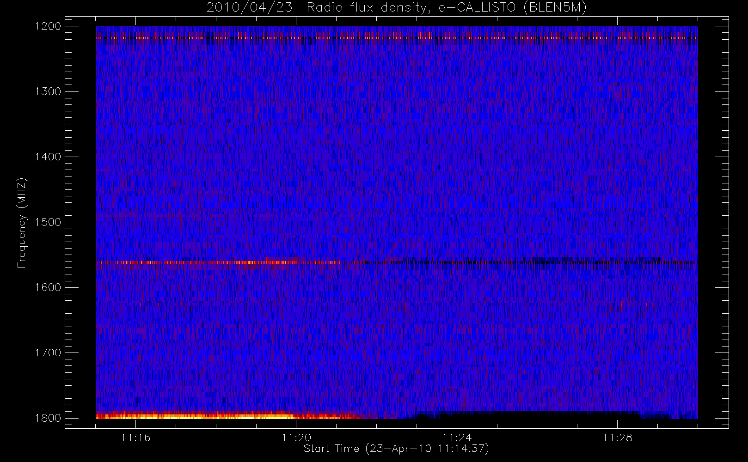Select the 1500 frequency tick label

click(x=48, y=222)
